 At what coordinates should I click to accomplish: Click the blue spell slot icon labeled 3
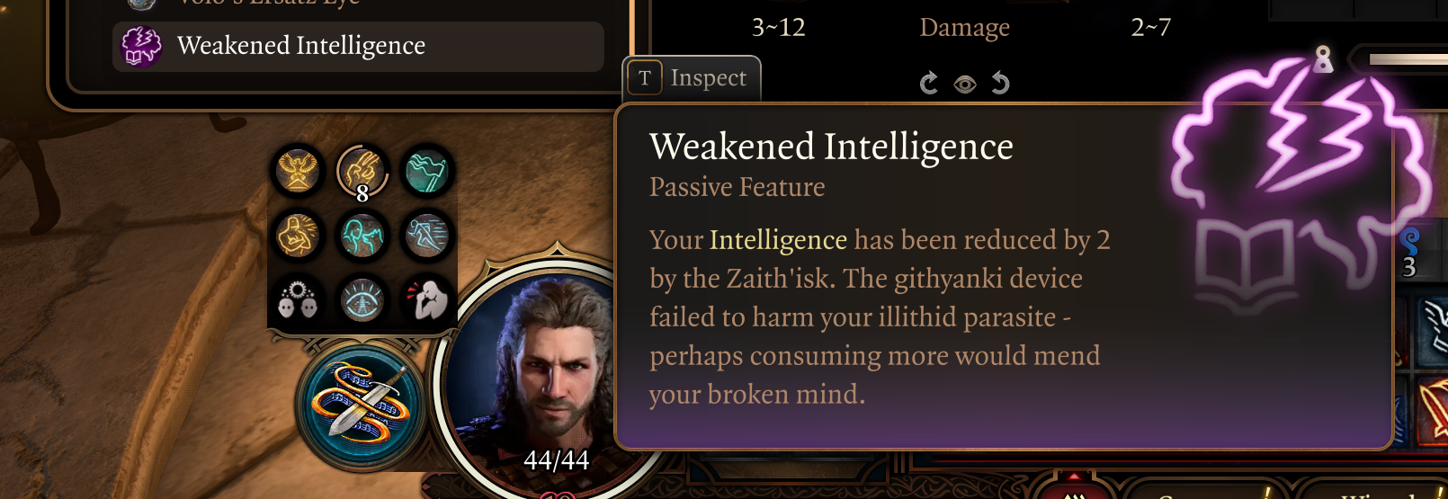[1409, 254]
